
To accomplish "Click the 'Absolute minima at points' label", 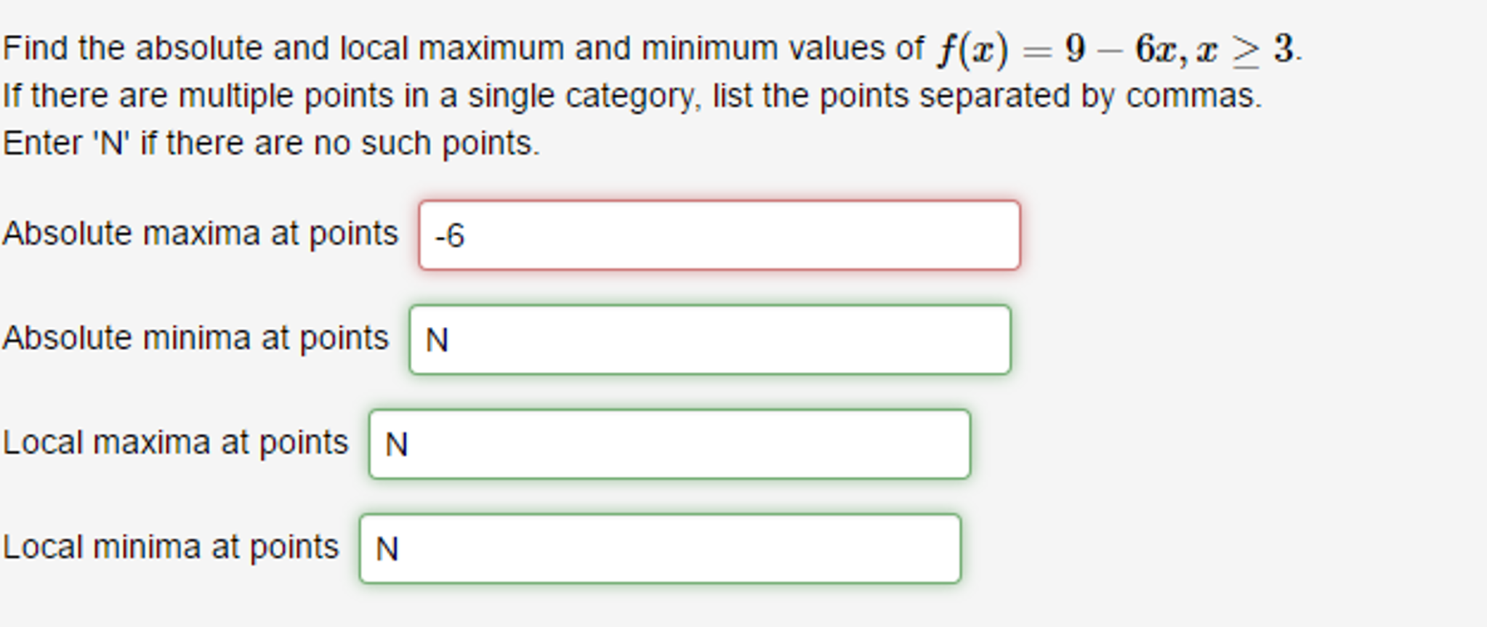I will point(196,339).
